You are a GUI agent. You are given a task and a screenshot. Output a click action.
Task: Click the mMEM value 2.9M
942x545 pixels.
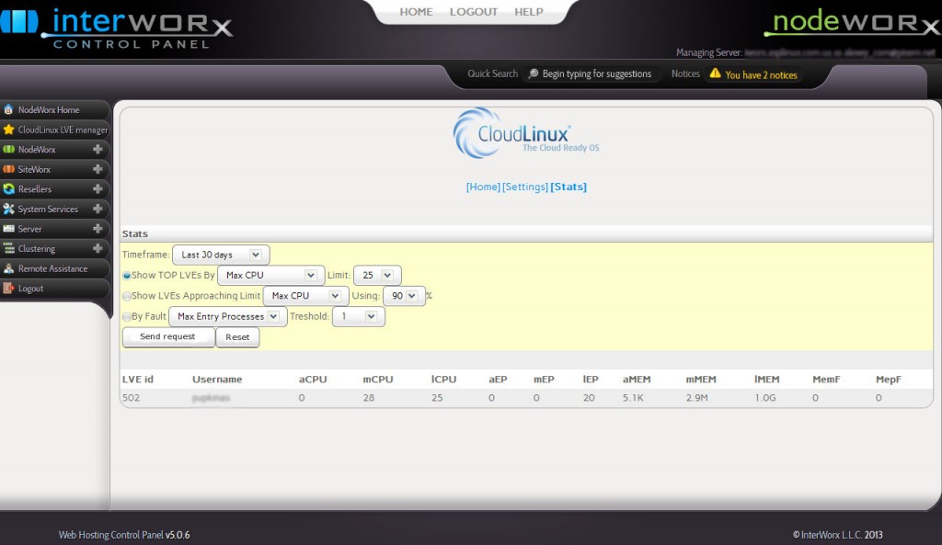(697, 398)
